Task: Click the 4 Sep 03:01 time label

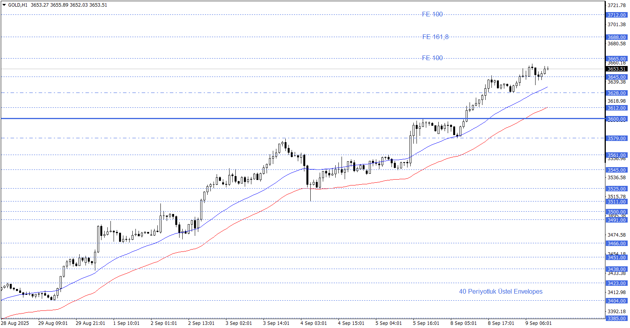Action: click(x=313, y=323)
